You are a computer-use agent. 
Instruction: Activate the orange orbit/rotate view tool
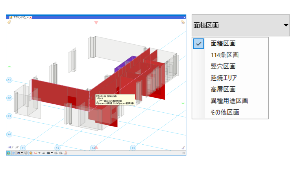click(30, 153)
